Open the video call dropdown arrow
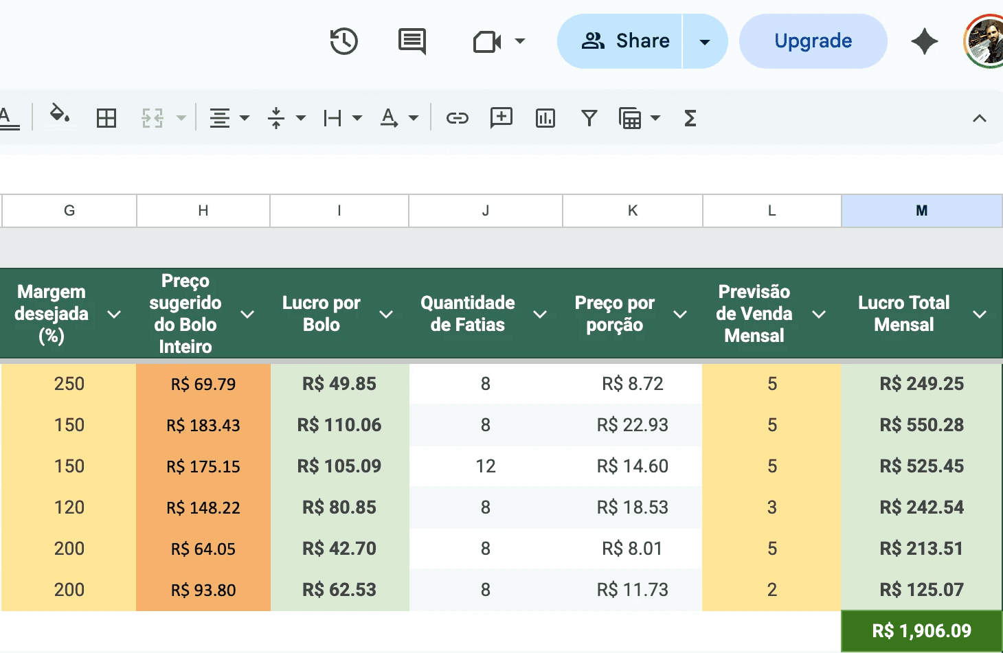The width and height of the screenshot is (1003, 653). click(x=520, y=41)
